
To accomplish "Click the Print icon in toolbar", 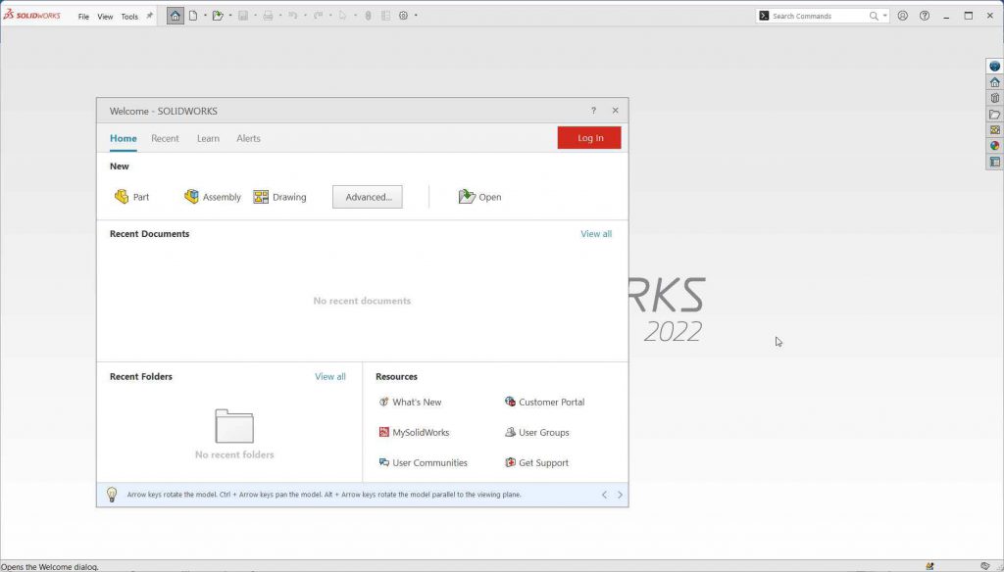I will pyautogui.click(x=269, y=16).
